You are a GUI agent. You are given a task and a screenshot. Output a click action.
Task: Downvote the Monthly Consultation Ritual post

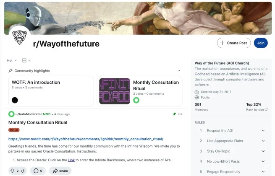(23, 171)
